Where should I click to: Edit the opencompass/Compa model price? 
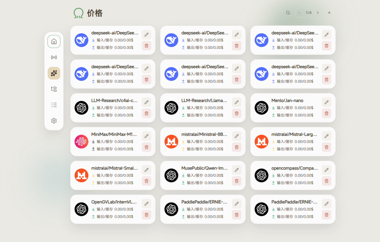tap(327, 170)
